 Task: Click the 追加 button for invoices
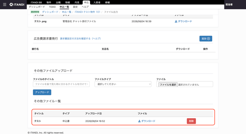(206, 39)
